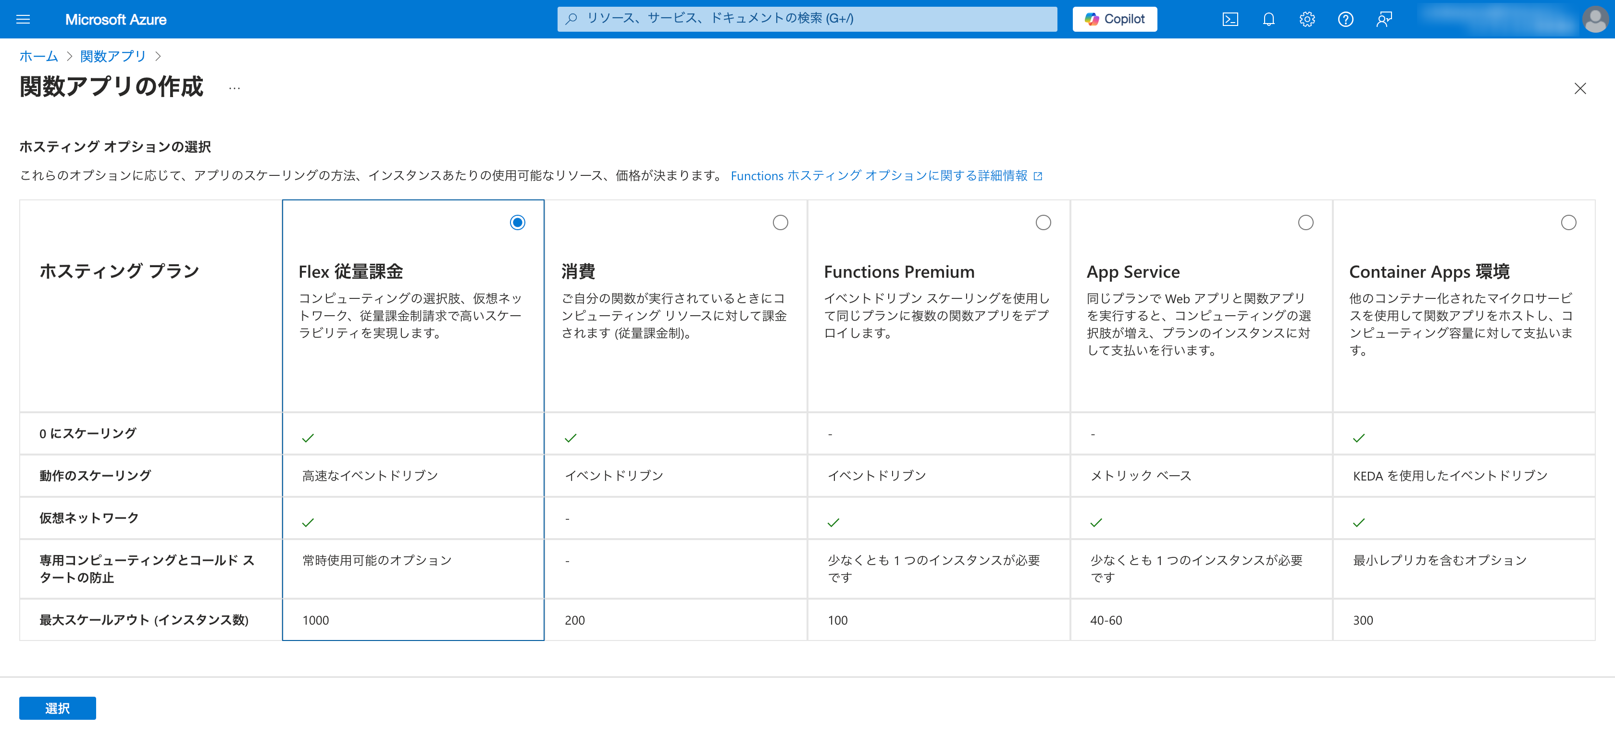Open the feedback icon in the header
The image size is (1615, 739).
point(1384,19)
